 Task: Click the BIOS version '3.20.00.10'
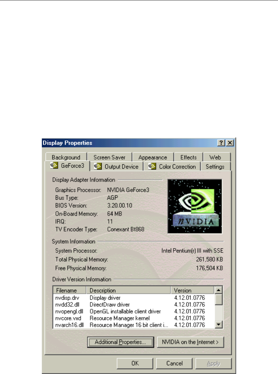119,205
